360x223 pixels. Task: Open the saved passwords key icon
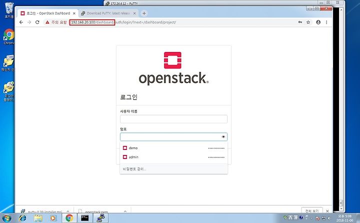[x=300, y=22]
